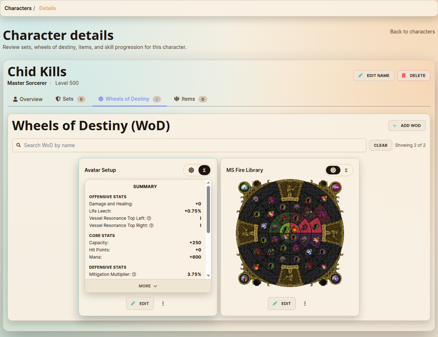438x337 pixels.
Task: Click the CORE STATS section heading
Action: click(x=102, y=236)
